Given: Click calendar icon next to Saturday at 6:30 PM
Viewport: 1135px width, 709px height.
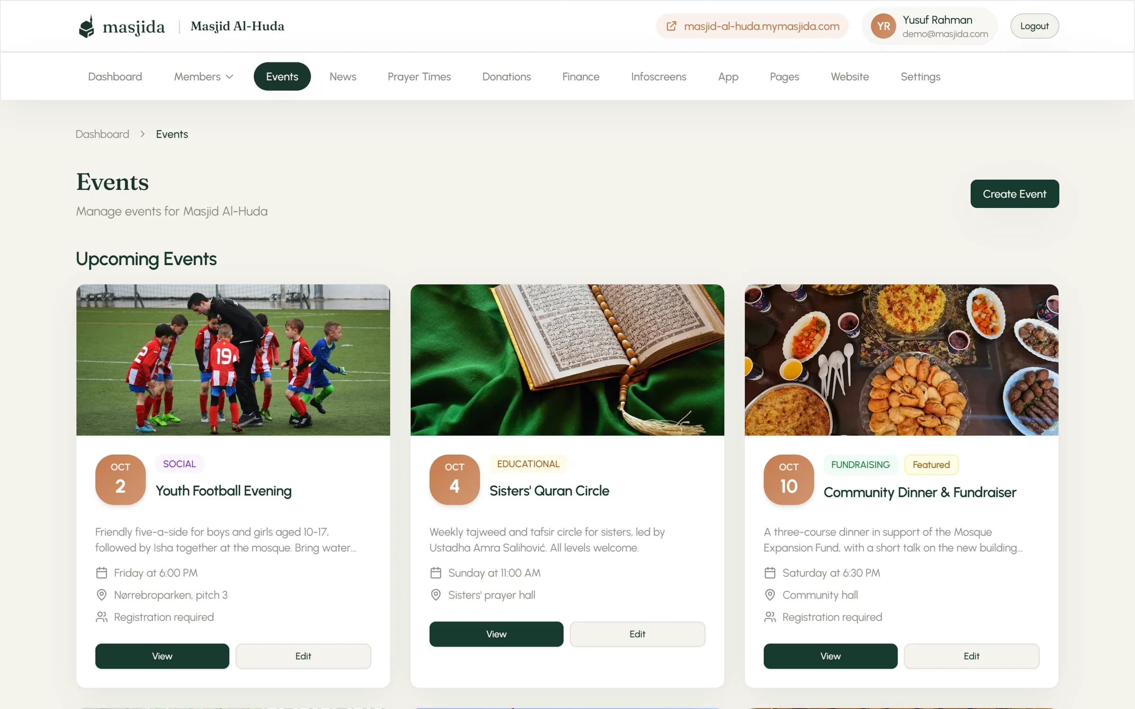Looking at the screenshot, I should pyautogui.click(x=770, y=573).
